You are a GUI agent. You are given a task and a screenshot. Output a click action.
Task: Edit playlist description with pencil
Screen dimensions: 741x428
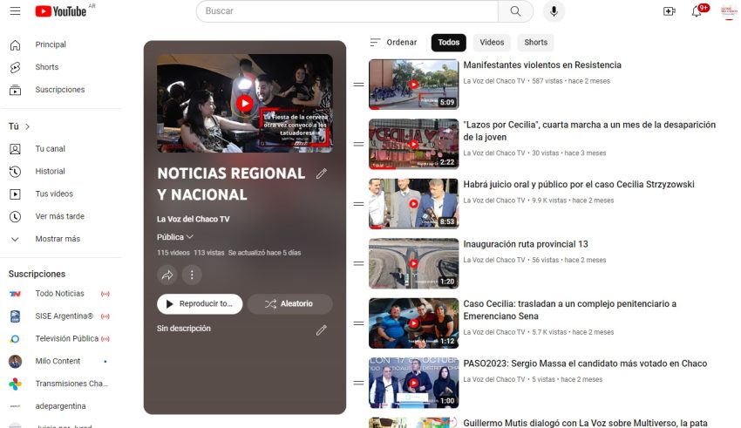[x=322, y=329]
